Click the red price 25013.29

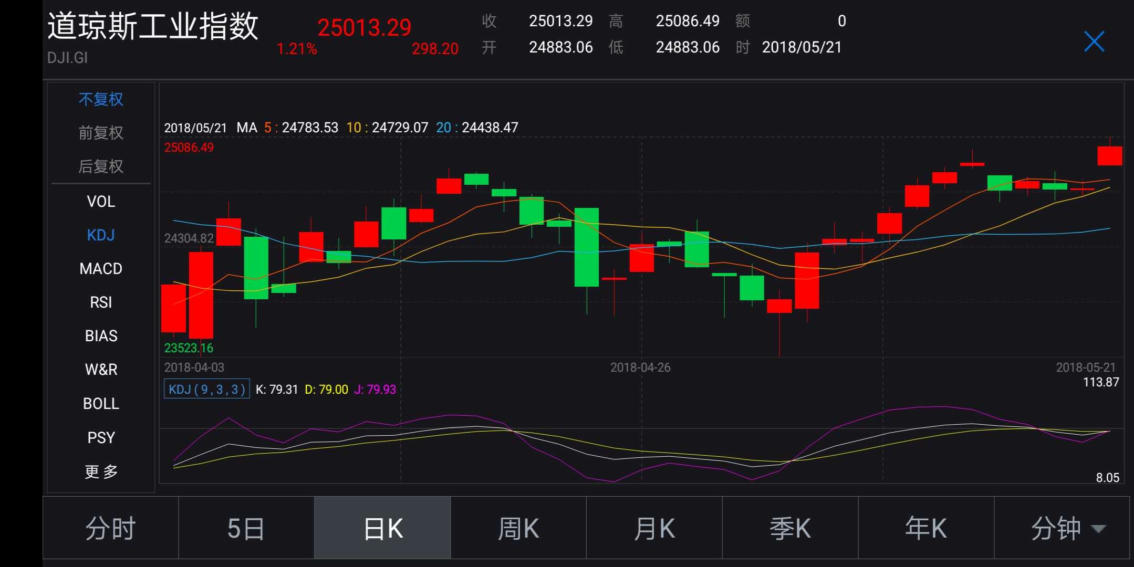point(364,27)
